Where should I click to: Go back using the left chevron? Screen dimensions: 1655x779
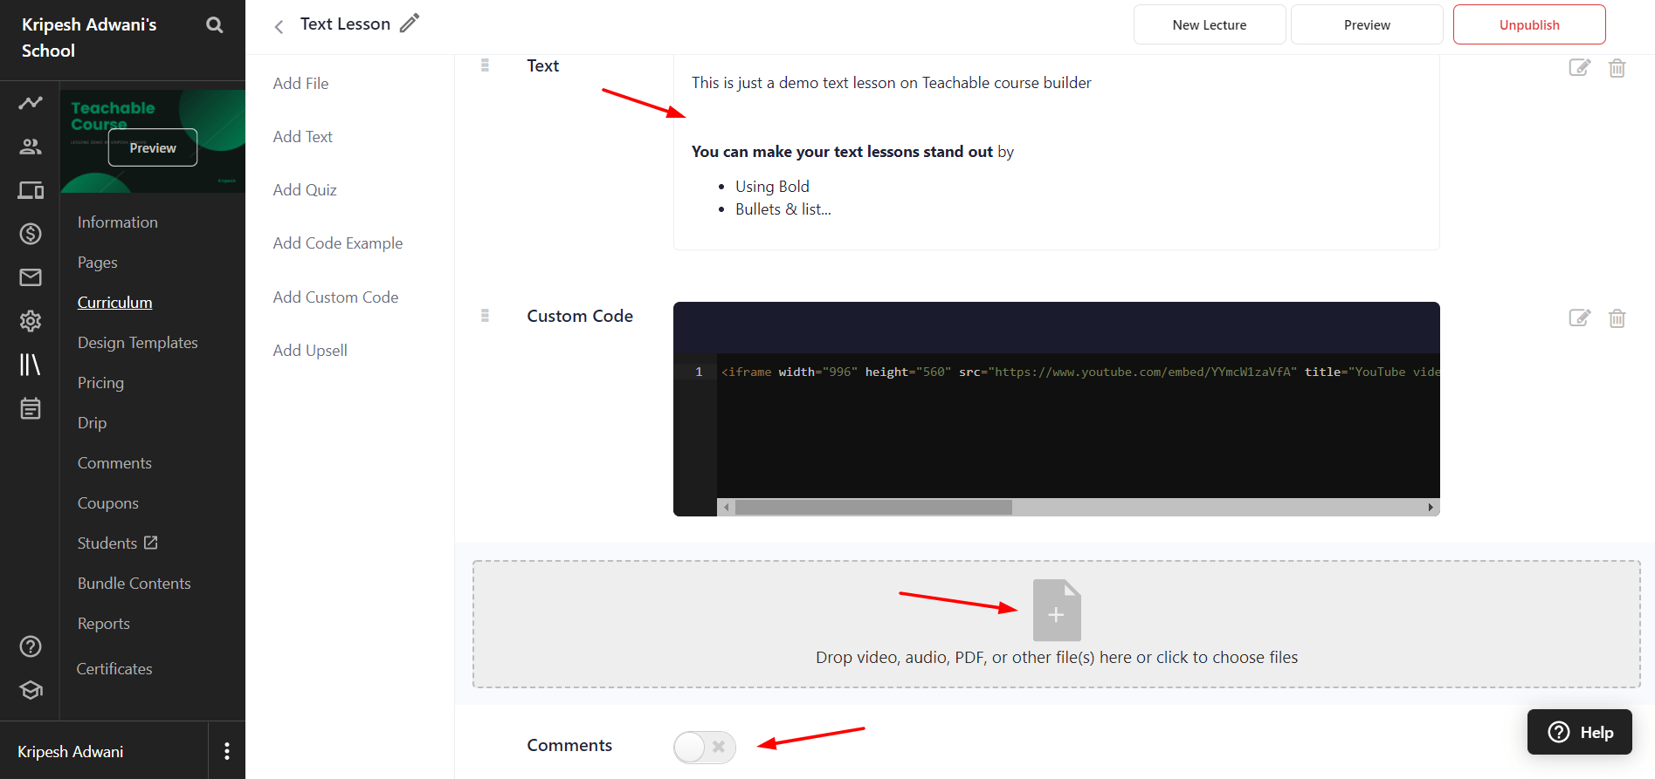click(279, 27)
